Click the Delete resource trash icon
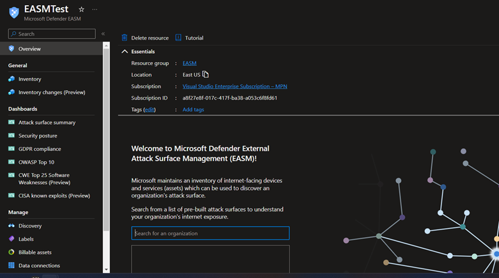499x278 pixels. (x=125, y=38)
